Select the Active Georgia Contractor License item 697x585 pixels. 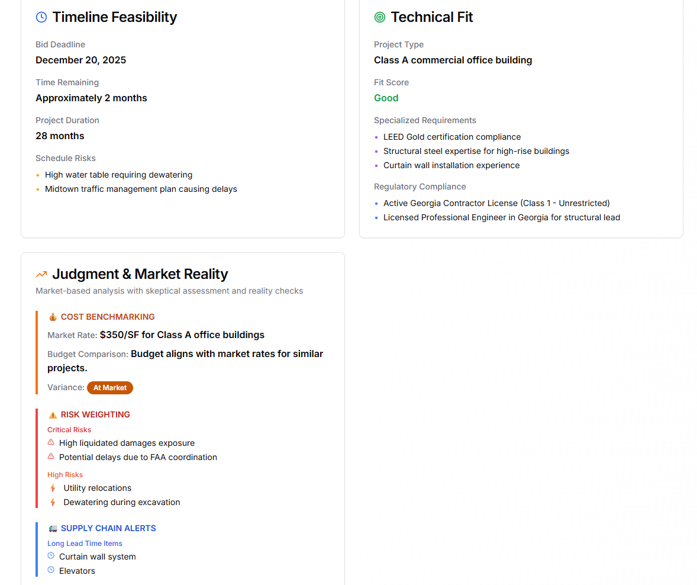496,203
